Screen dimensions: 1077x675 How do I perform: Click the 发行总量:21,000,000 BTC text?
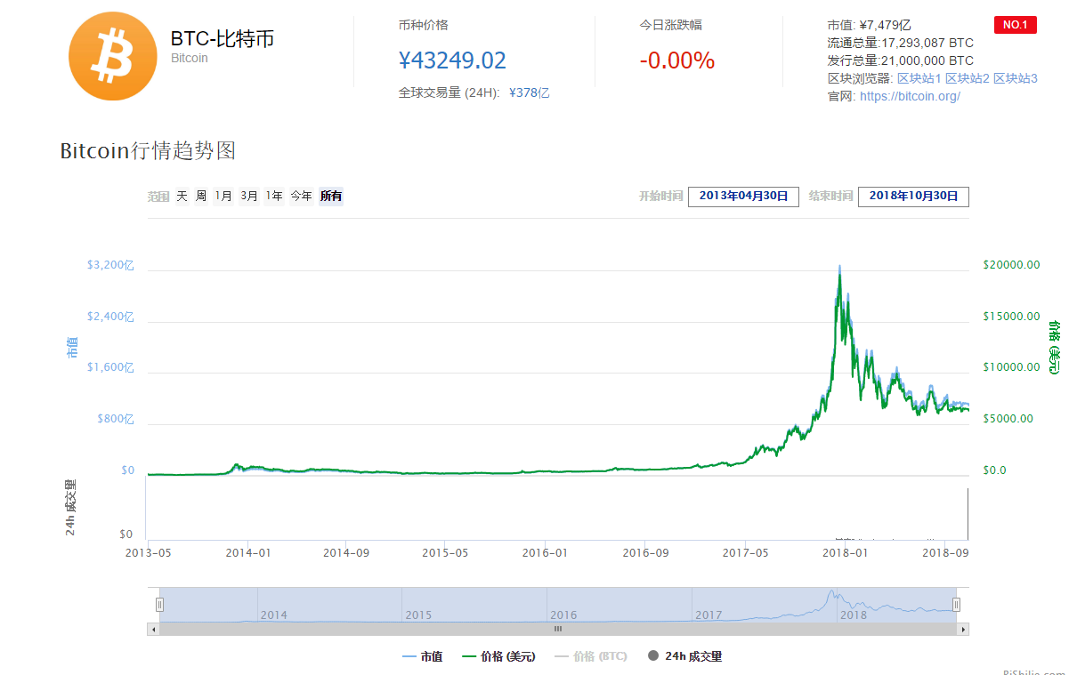point(901,60)
